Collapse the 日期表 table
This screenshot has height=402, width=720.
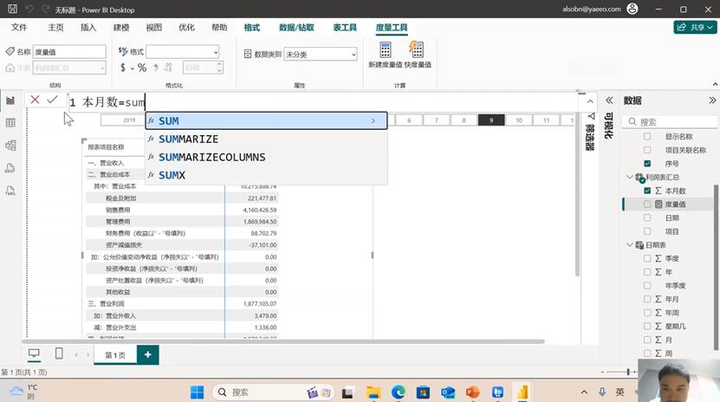coord(630,245)
